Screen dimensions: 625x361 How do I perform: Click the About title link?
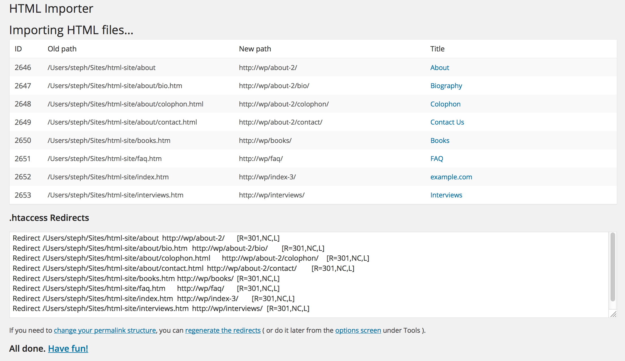(x=439, y=68)
